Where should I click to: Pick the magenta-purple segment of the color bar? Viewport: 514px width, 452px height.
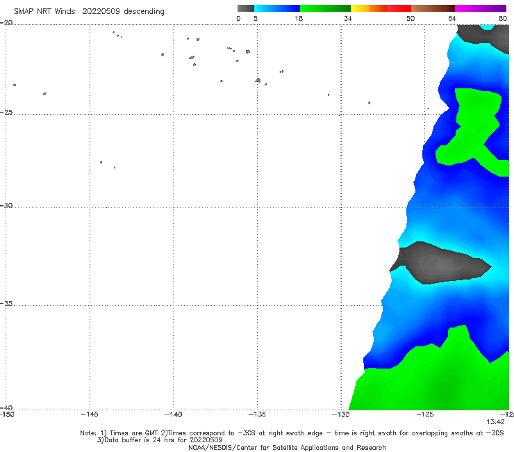pos(481,8)
